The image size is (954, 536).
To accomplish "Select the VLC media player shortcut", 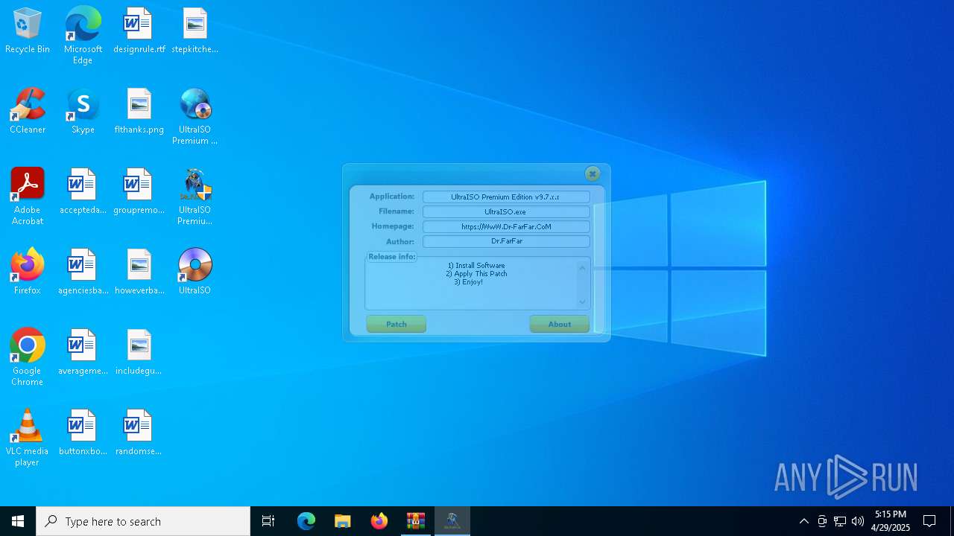I will click(28, 438).
